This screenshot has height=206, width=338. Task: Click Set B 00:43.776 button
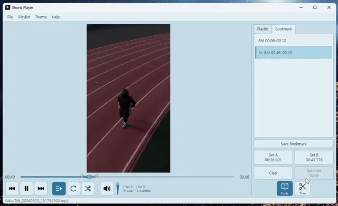(314, 158)
